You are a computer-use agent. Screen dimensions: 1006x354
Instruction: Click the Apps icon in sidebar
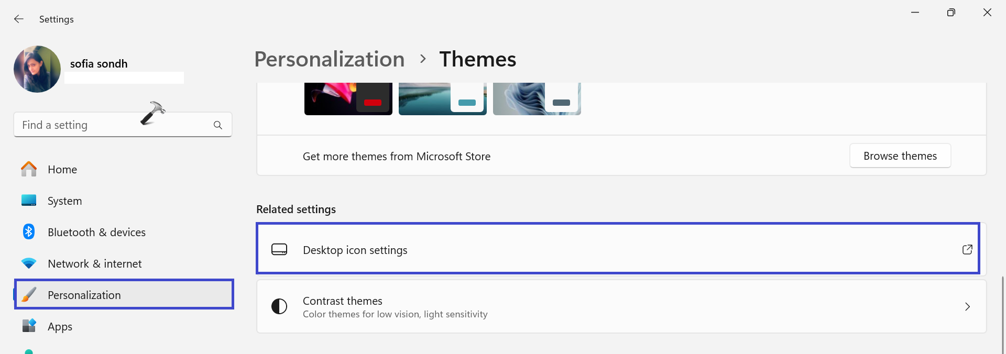pyautogui.click(x=29, y=326)
